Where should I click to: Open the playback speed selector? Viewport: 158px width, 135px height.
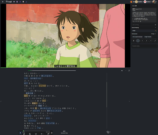pos(42,134)
